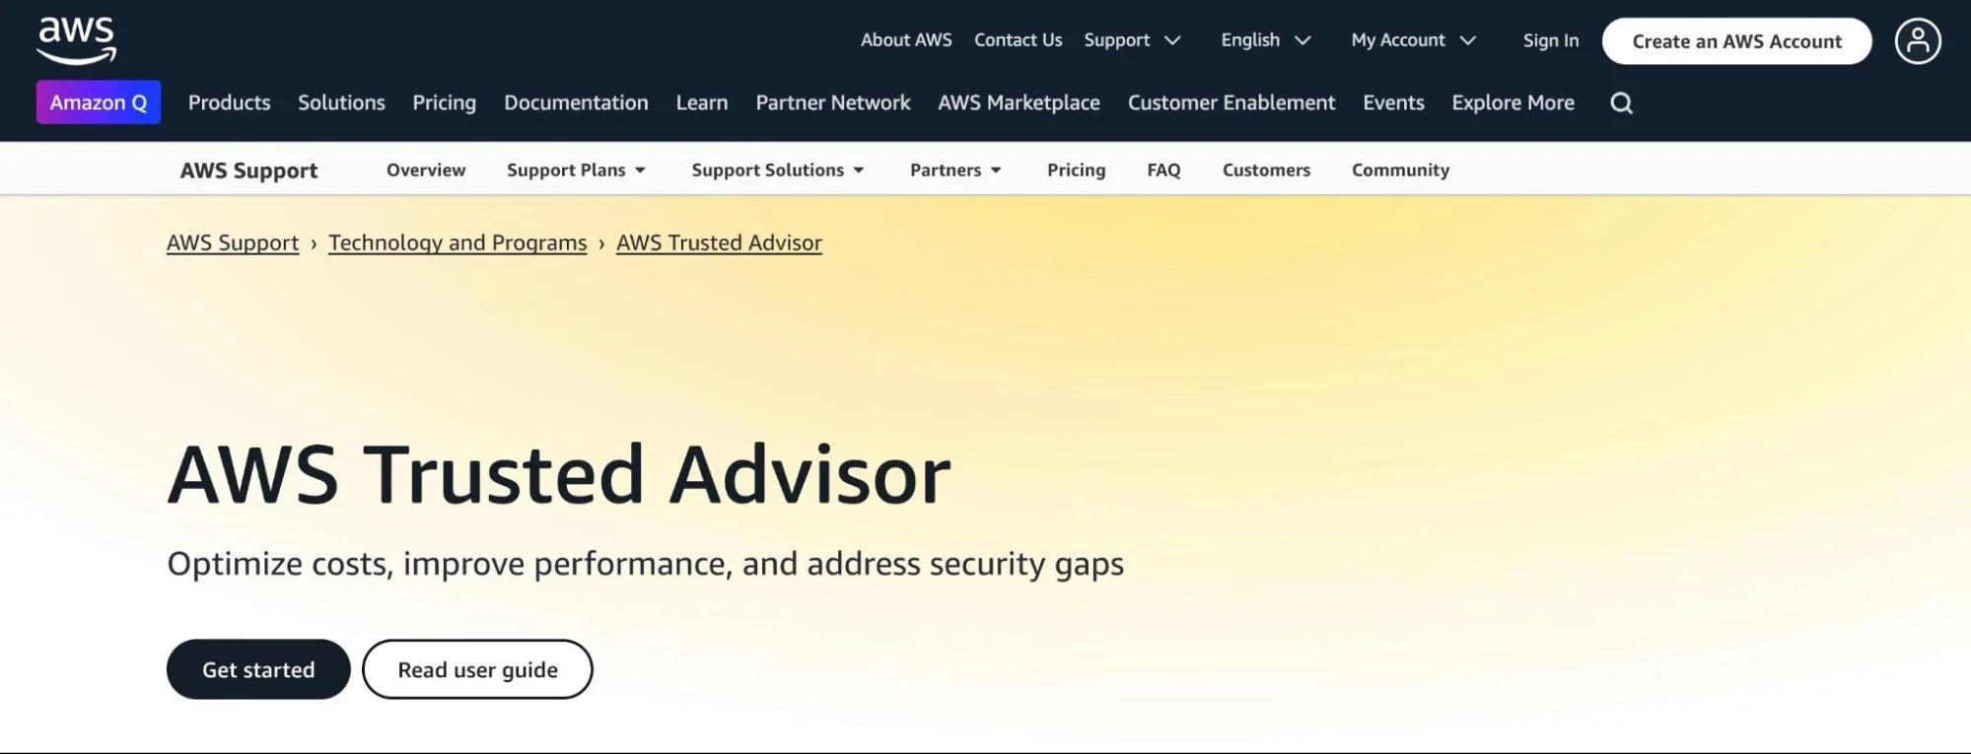
Task: Click the Optimize costs subtitle text
Action: click(645, 564)
